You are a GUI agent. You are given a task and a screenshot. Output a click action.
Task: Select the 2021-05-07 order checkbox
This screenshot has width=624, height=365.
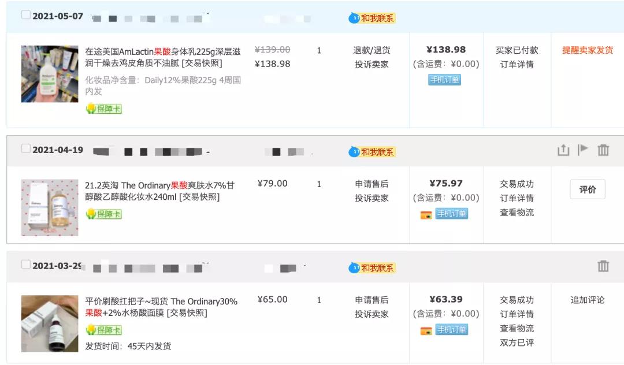(26, 15)
